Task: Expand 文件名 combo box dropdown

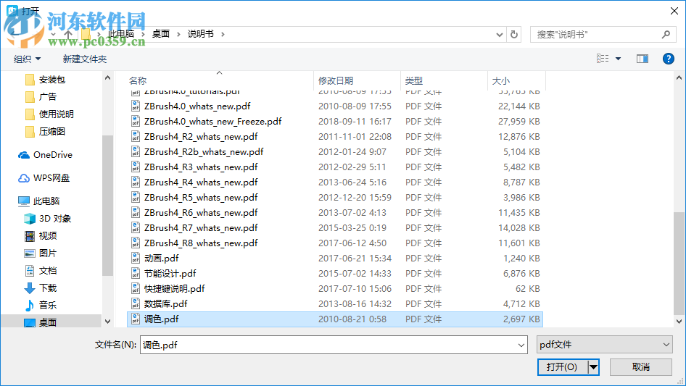Action: click(x=521, y=345)
